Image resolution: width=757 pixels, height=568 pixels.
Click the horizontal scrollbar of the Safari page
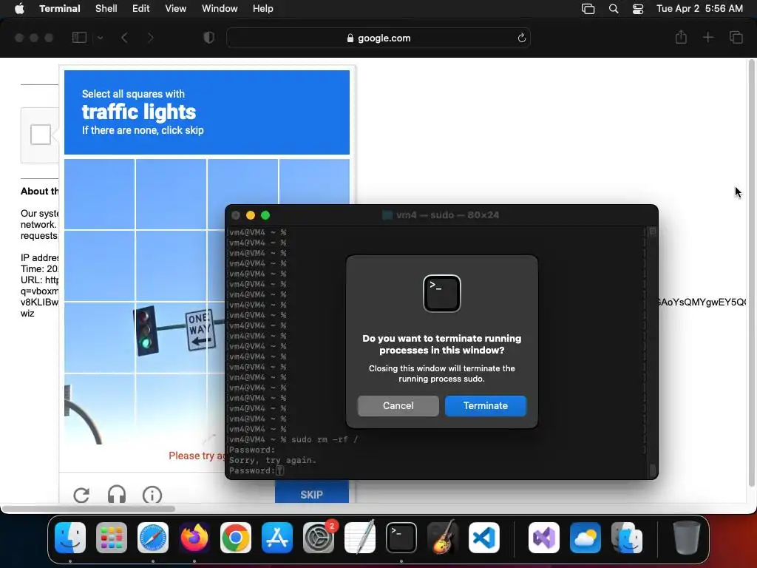click(x=89, y=509)
